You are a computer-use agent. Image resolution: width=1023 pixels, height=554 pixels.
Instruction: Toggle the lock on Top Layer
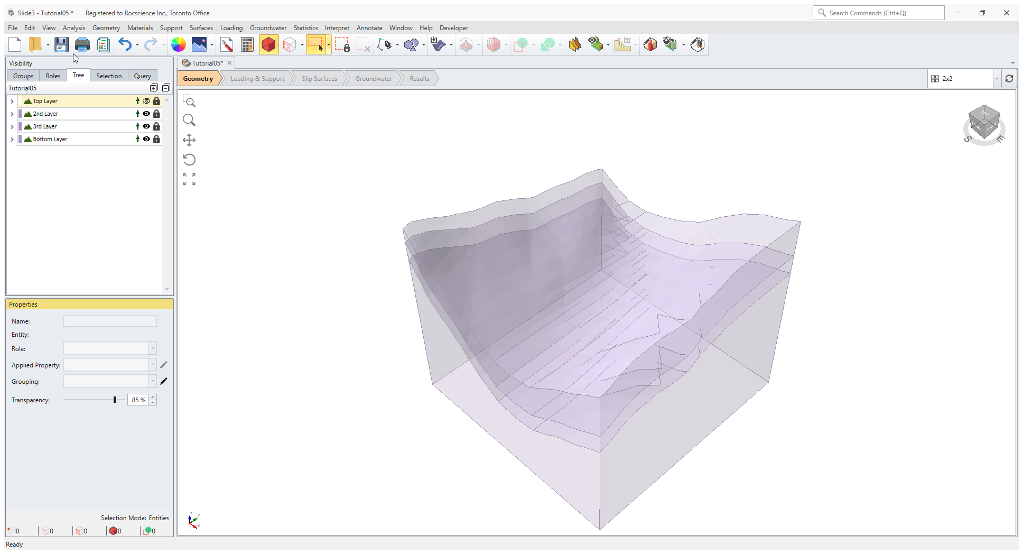156,101
